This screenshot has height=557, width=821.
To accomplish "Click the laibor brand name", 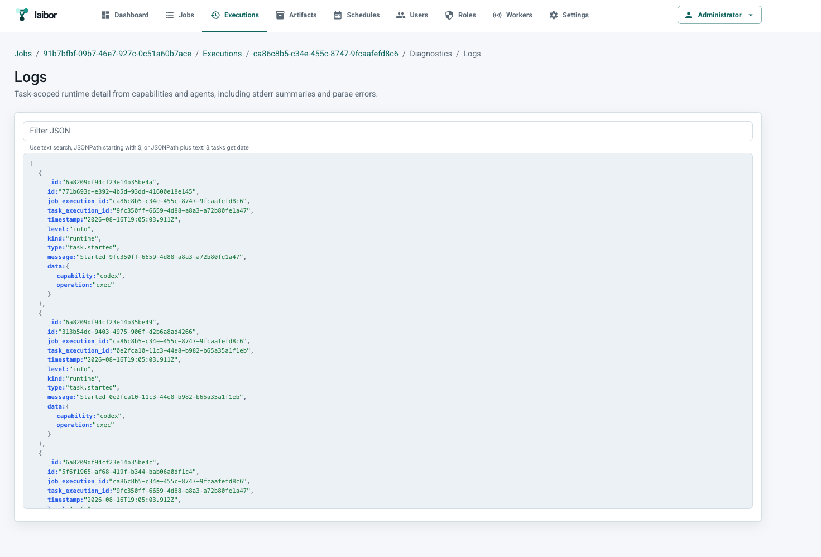I will pyautogui.click(x=46, y=15).
